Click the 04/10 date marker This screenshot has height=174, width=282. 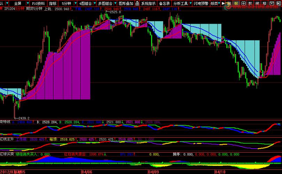click(x=220, y=172)
